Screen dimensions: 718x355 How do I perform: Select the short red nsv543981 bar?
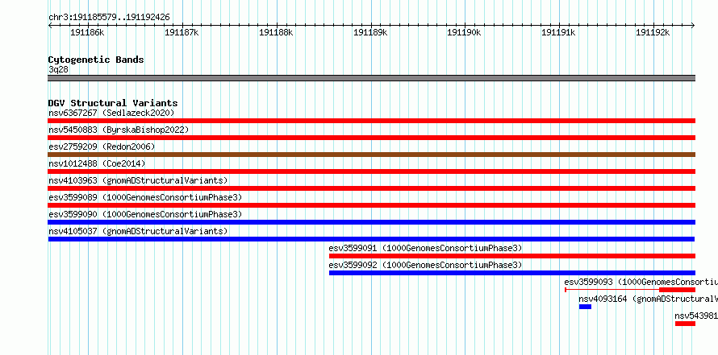coord(685,324)
